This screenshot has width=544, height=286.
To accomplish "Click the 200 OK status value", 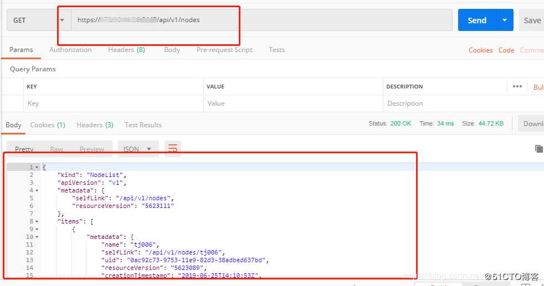I will [401, 123].
